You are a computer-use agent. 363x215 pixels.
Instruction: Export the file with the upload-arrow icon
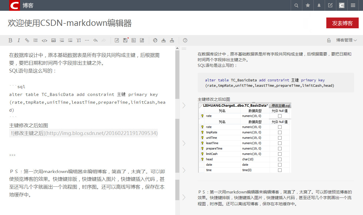172,40
